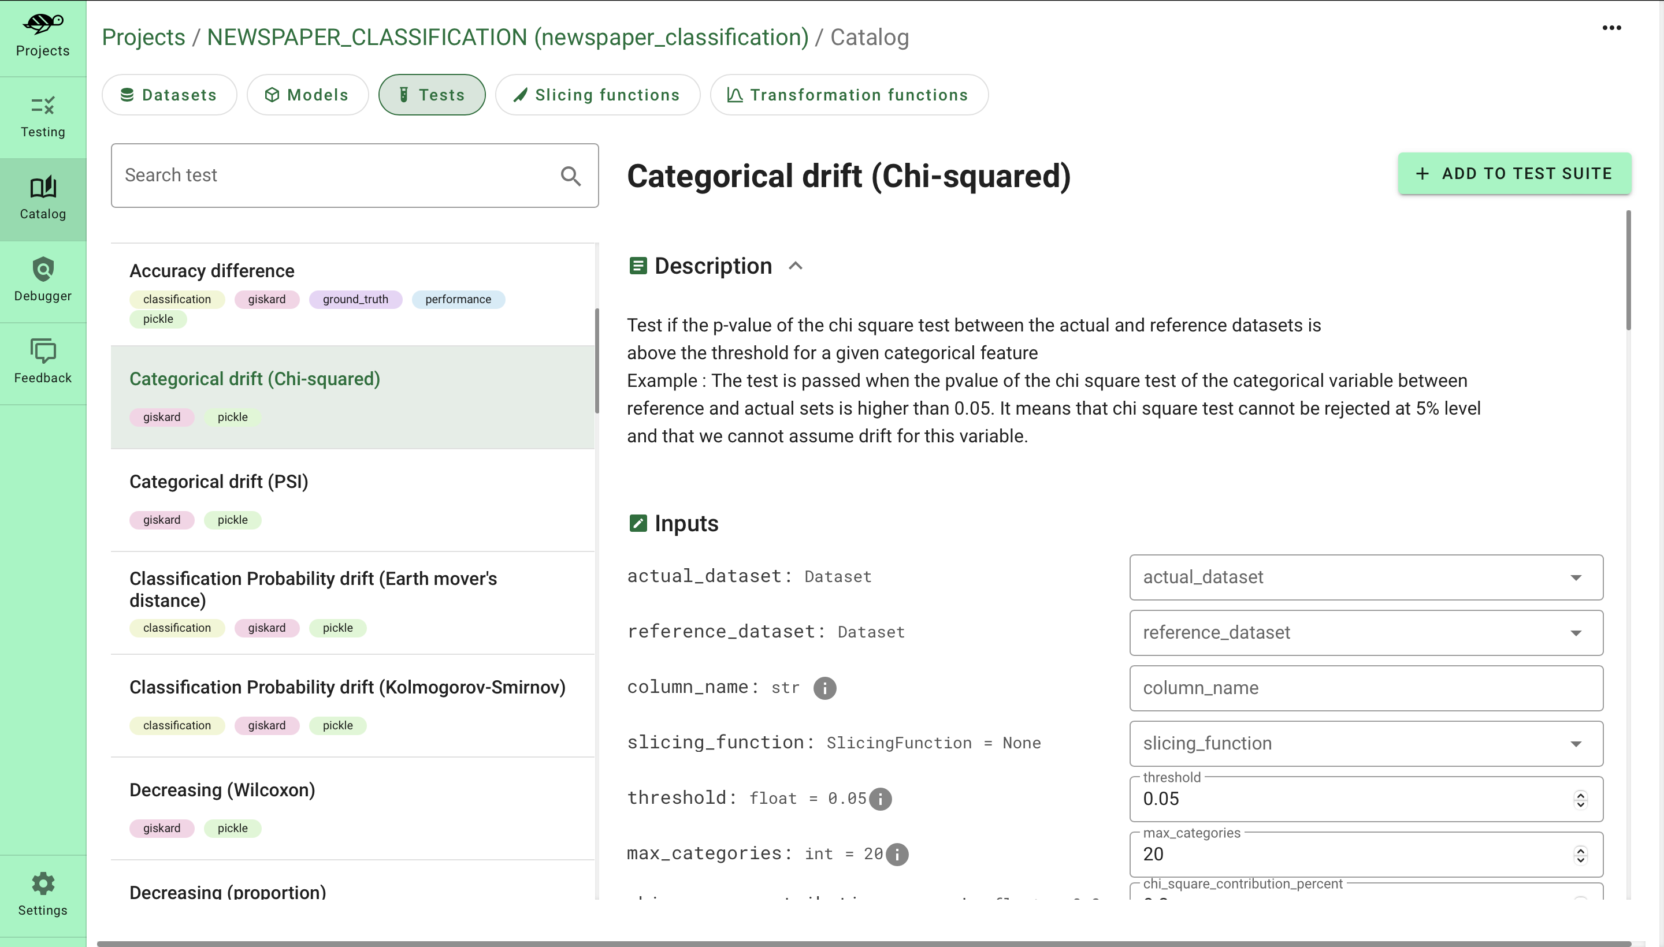Click the search magnifier in the test search field

571,176
